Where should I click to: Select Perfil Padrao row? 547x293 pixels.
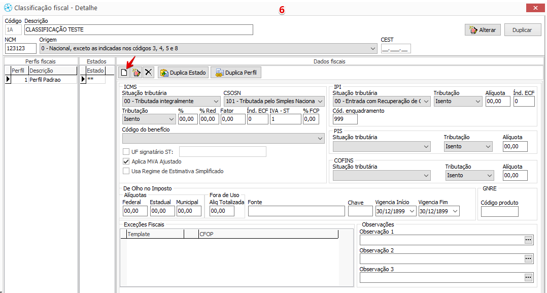pos(41,80)
